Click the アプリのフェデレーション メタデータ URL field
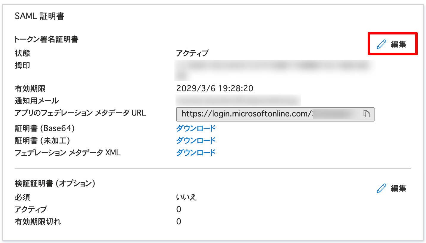The width and height of the screenshot is (426, 243). click(x=268, y=114)
